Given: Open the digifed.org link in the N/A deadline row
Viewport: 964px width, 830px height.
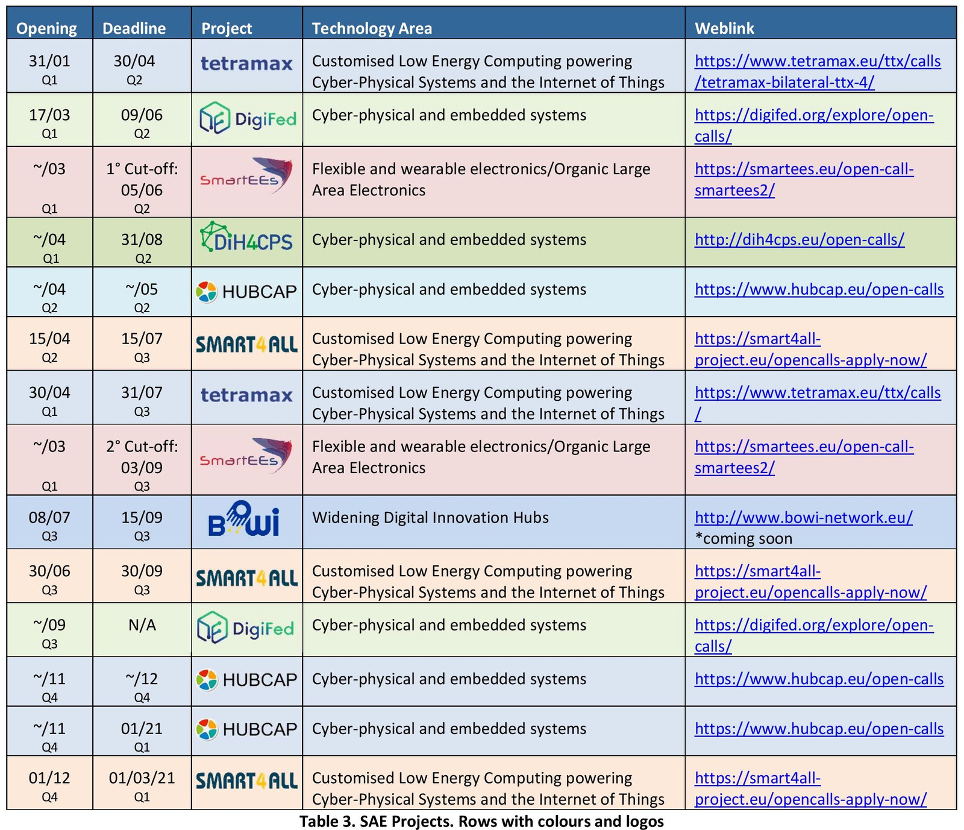Looking at the screenshot, I should click(814, 635).
